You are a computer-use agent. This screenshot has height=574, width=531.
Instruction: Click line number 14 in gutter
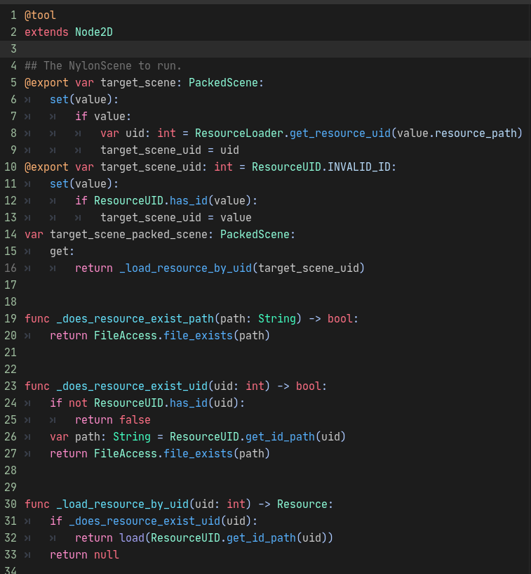point(11,234)
